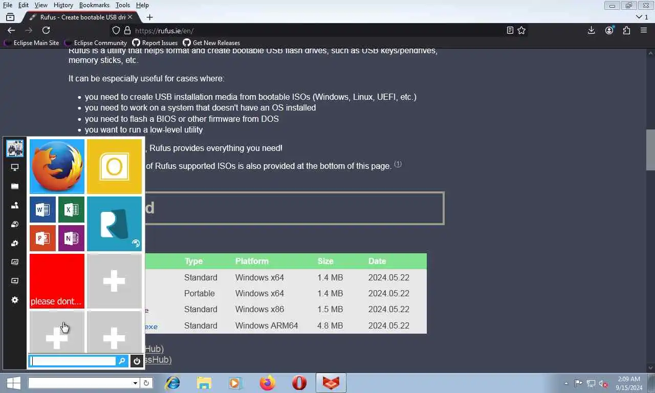Open the chart monitor icon in start sidebar

point(15,262)
